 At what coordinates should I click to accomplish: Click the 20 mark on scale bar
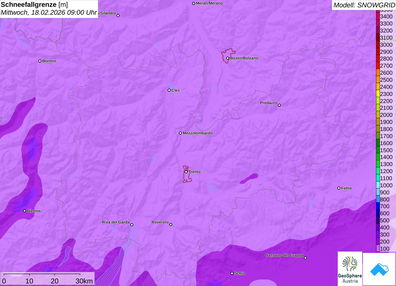pos(55,281)
